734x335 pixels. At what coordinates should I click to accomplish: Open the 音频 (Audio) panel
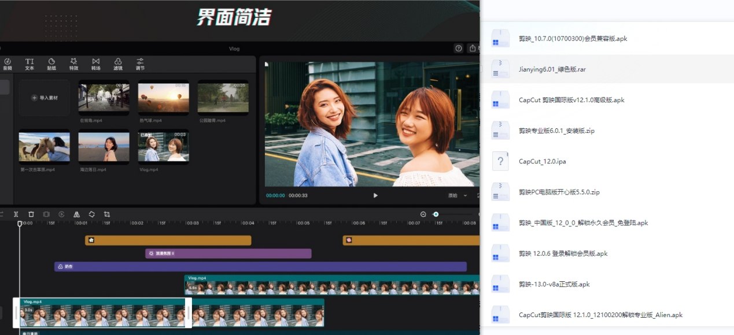8,64
